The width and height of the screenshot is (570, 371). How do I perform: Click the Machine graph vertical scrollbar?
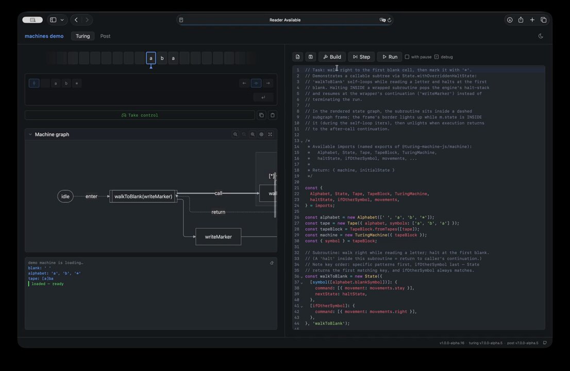tap(275, 195)
